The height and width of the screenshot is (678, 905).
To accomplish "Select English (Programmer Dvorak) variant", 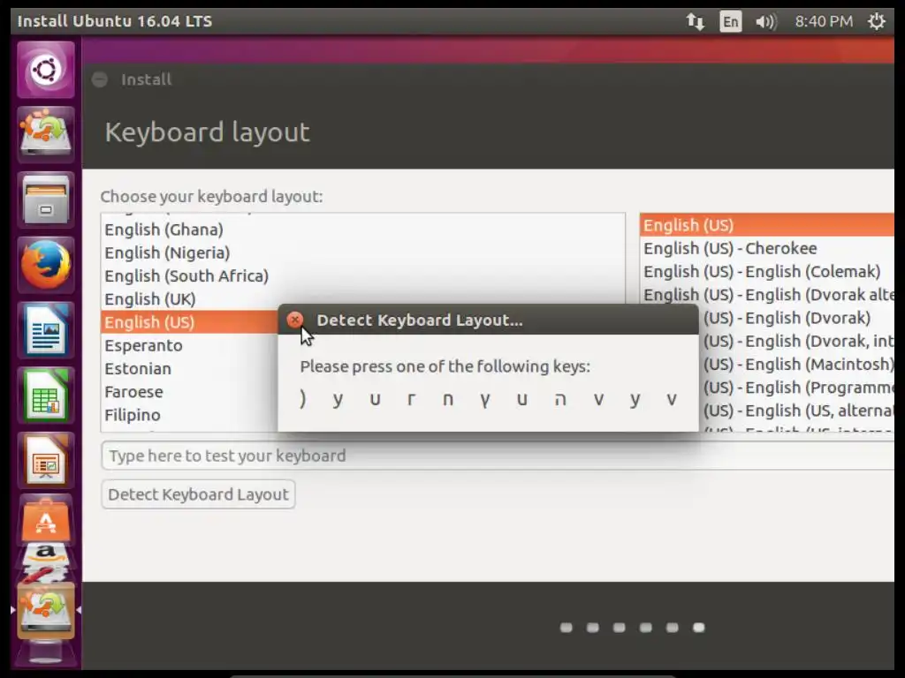I will [x=796, y=387].
